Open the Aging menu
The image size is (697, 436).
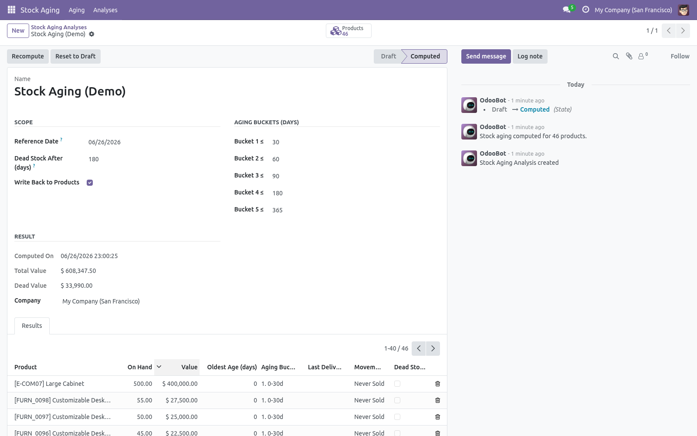click(77, 10)
